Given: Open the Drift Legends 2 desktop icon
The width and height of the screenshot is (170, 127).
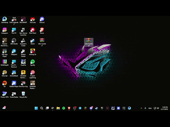Looking at the screenshot, I should [x=14, y=21].
